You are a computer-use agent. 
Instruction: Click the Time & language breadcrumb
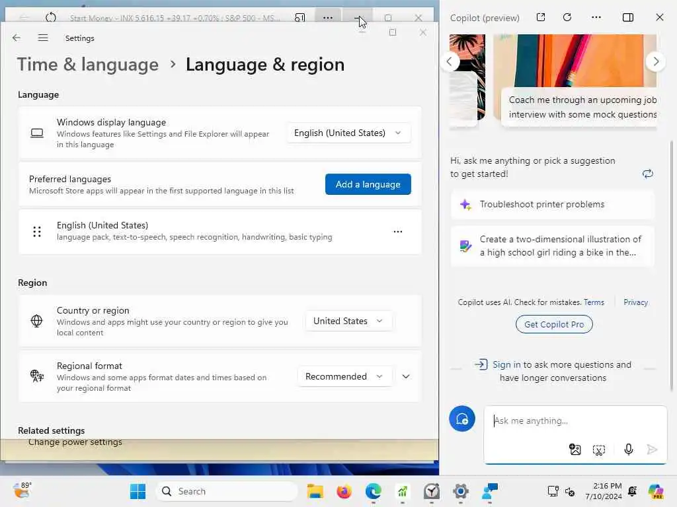88,65
